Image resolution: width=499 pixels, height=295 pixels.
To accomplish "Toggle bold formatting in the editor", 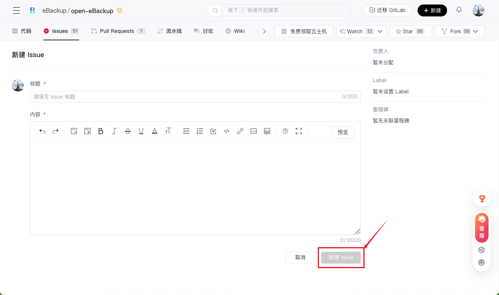I will 100,131.
